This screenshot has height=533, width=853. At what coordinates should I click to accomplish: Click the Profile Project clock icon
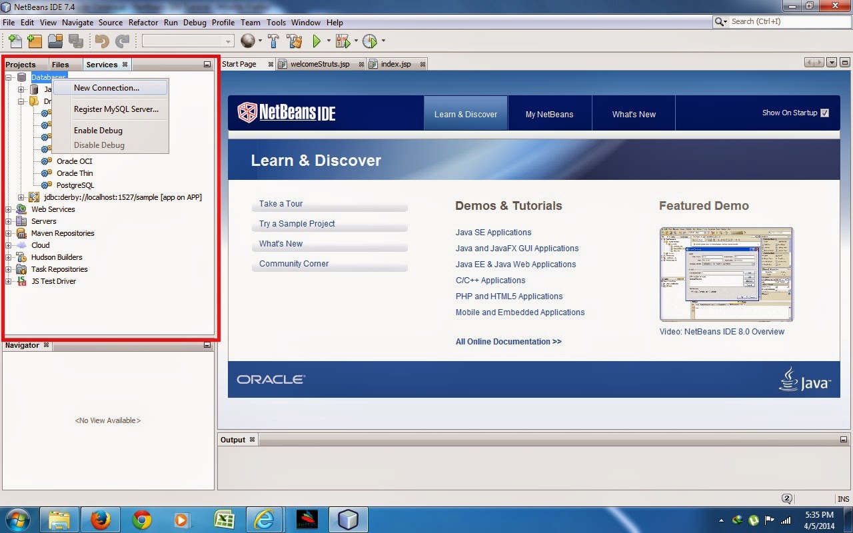(370, 41)
